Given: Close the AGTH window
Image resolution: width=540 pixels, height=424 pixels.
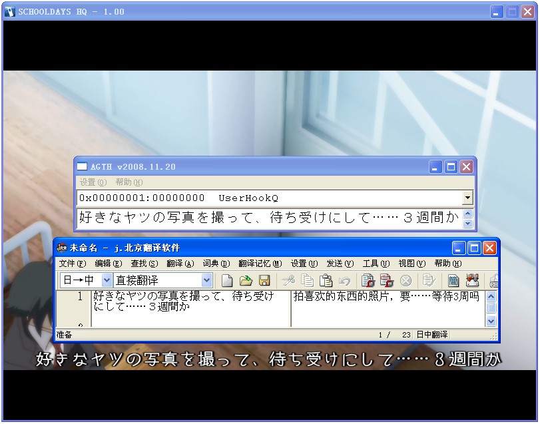Looking at the screenshot, I should coord(467,167).
